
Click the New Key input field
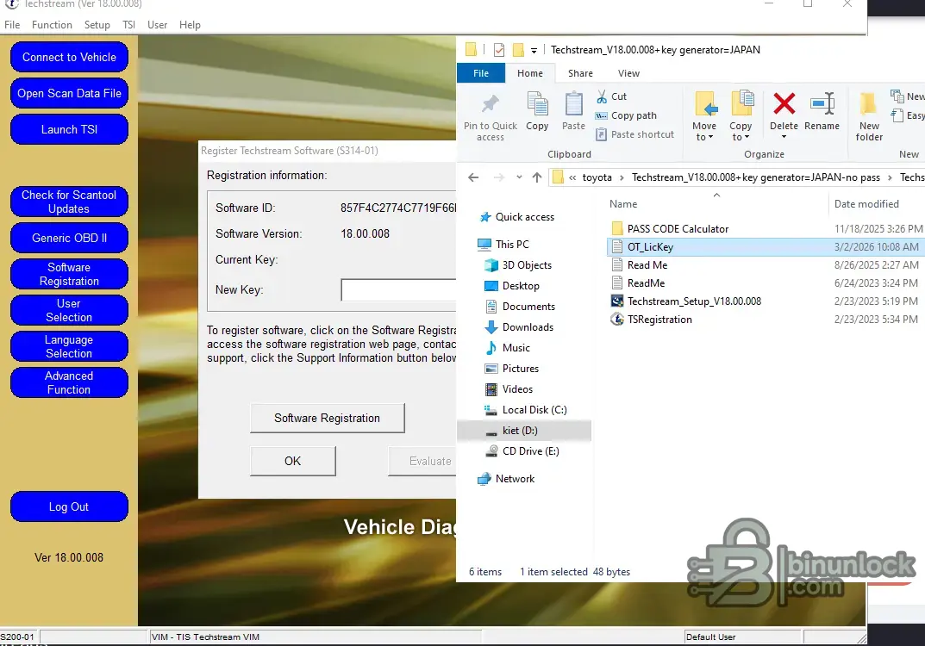pos(398,290)
